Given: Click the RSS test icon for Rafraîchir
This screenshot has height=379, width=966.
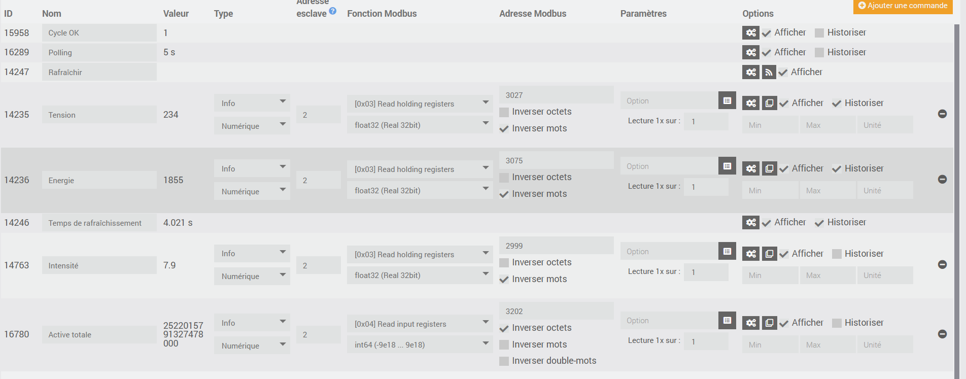Looking at the screenshot, I should (x=769, y=73).
